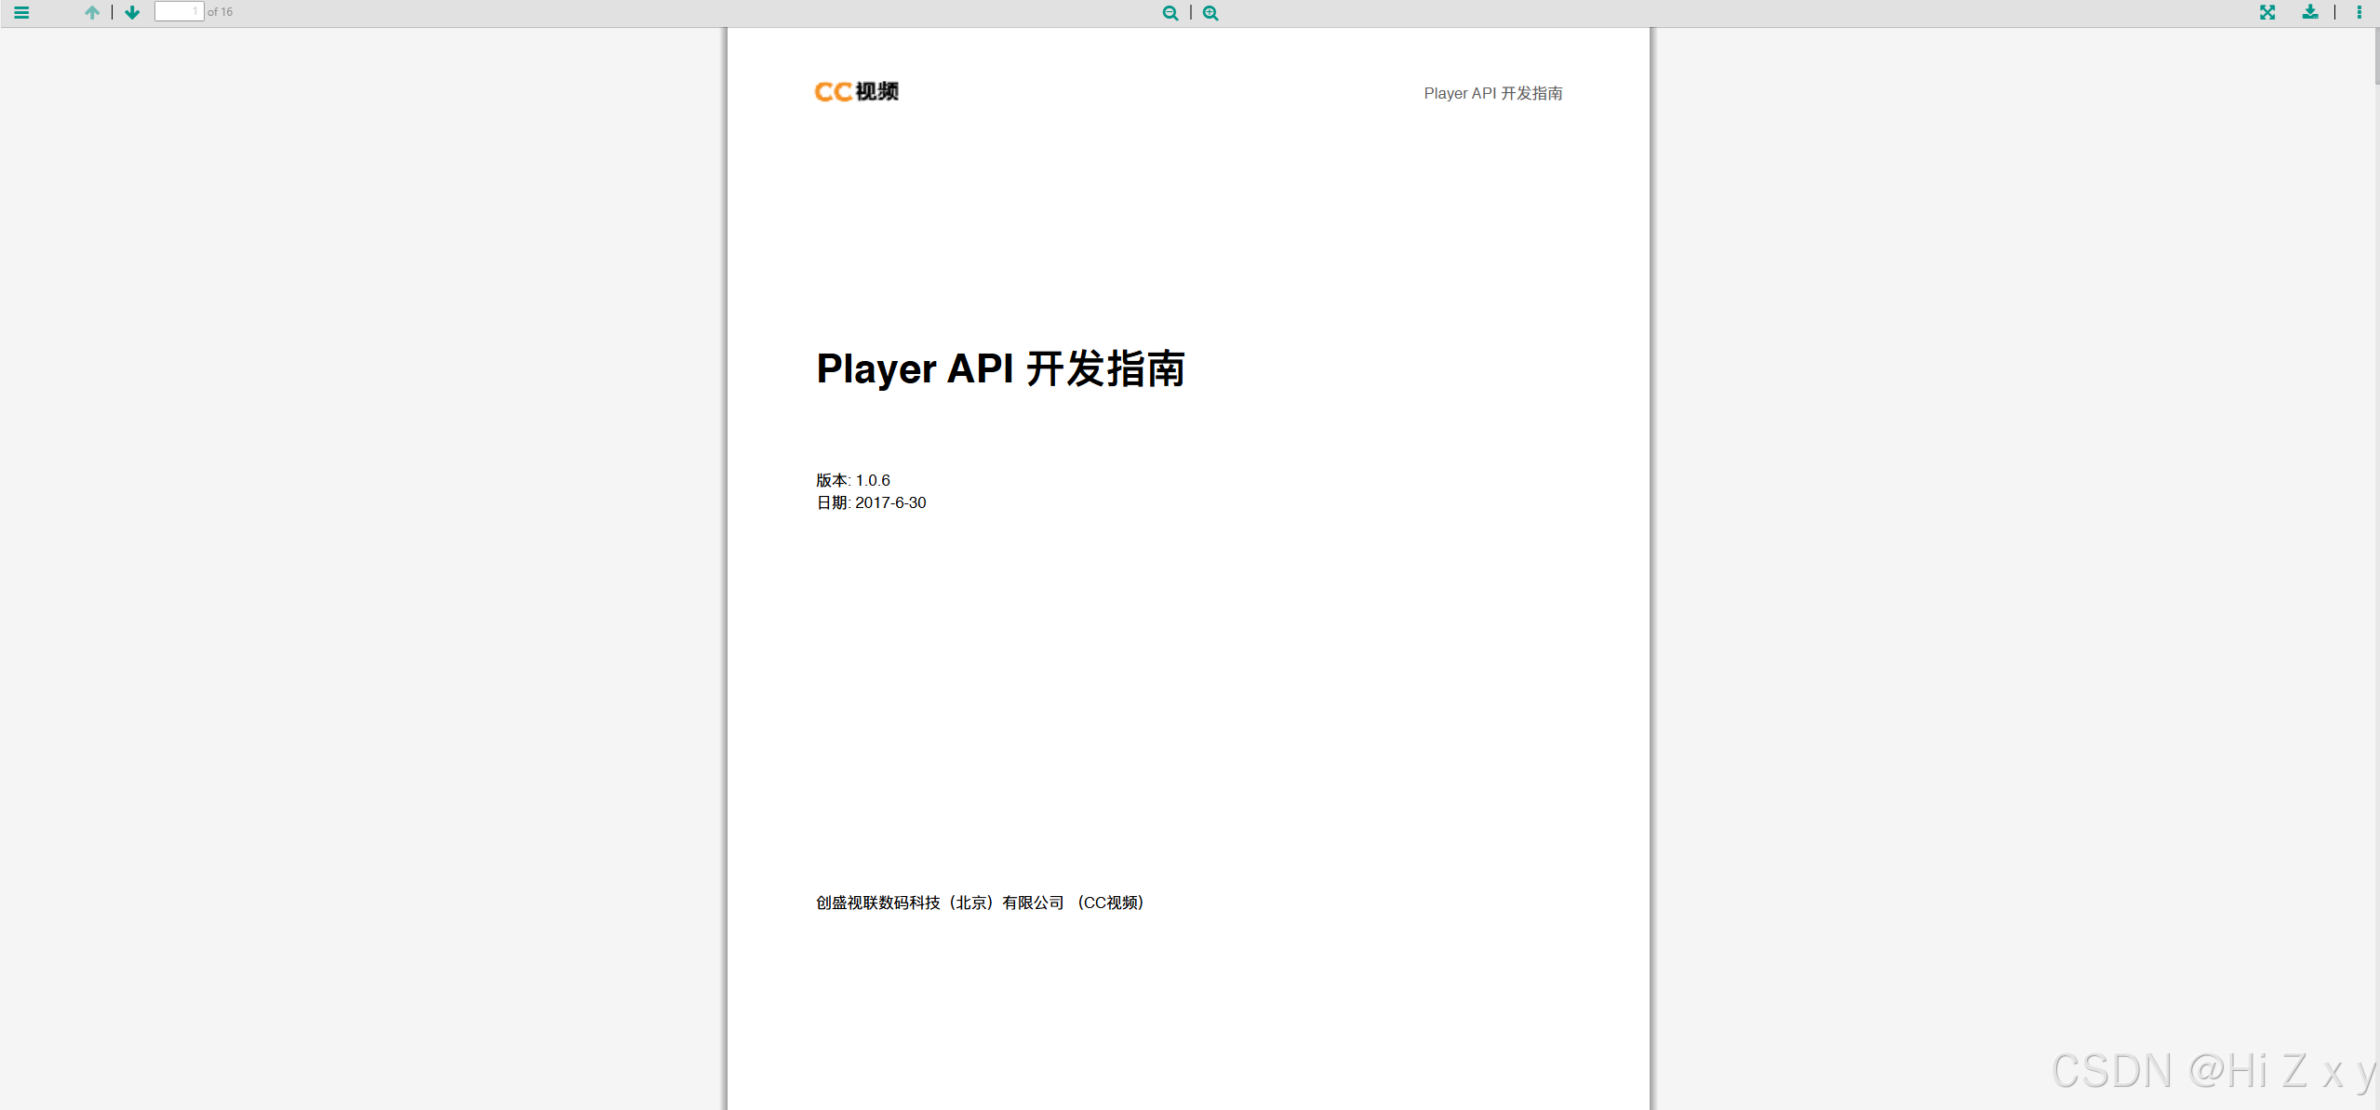Open the three-dot more options menu
The image size is (2380, 1110).
click(2359, 12)
